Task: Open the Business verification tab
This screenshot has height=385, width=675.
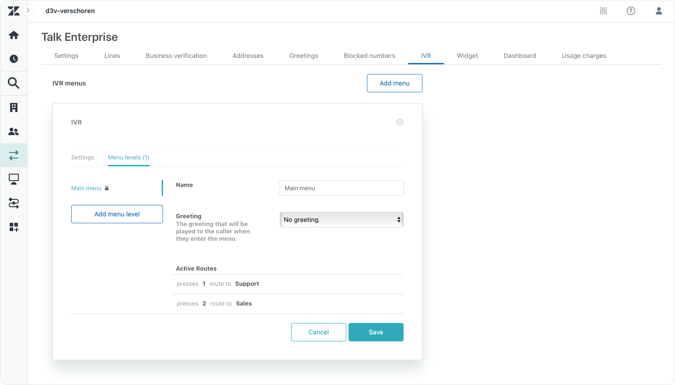Action: coord(176,56)
